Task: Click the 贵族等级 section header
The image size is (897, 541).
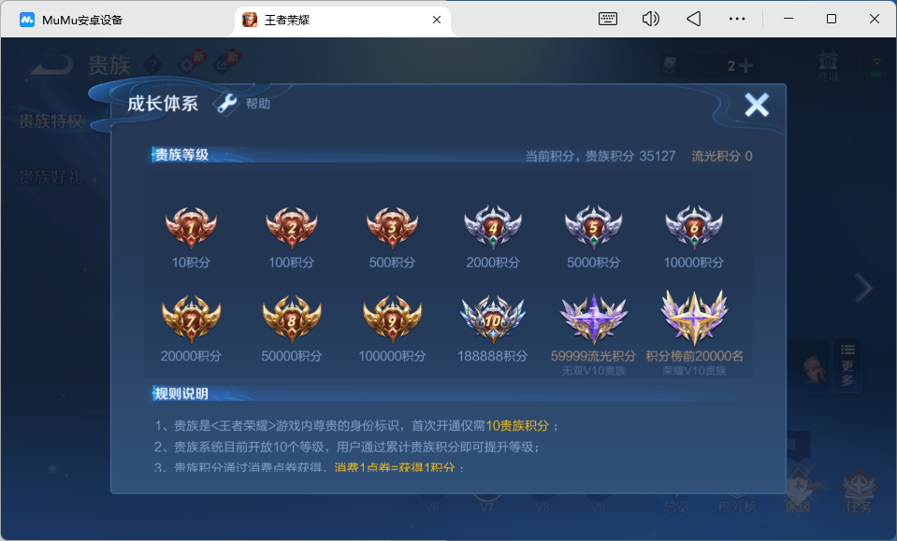Action: (181, 155)
